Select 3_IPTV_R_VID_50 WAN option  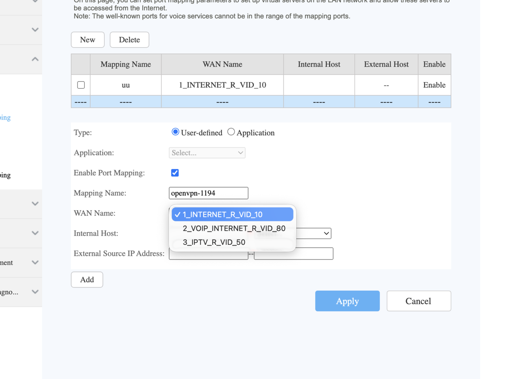coord(214,242)
